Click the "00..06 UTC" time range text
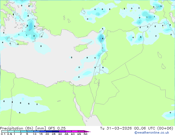175x135 pixels. point(145,128)
